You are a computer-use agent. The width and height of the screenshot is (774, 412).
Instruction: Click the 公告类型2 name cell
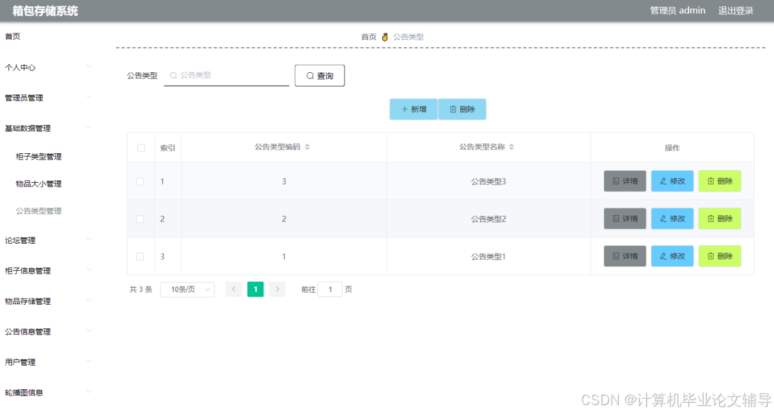pyautogui.click(x=489, y=219)
